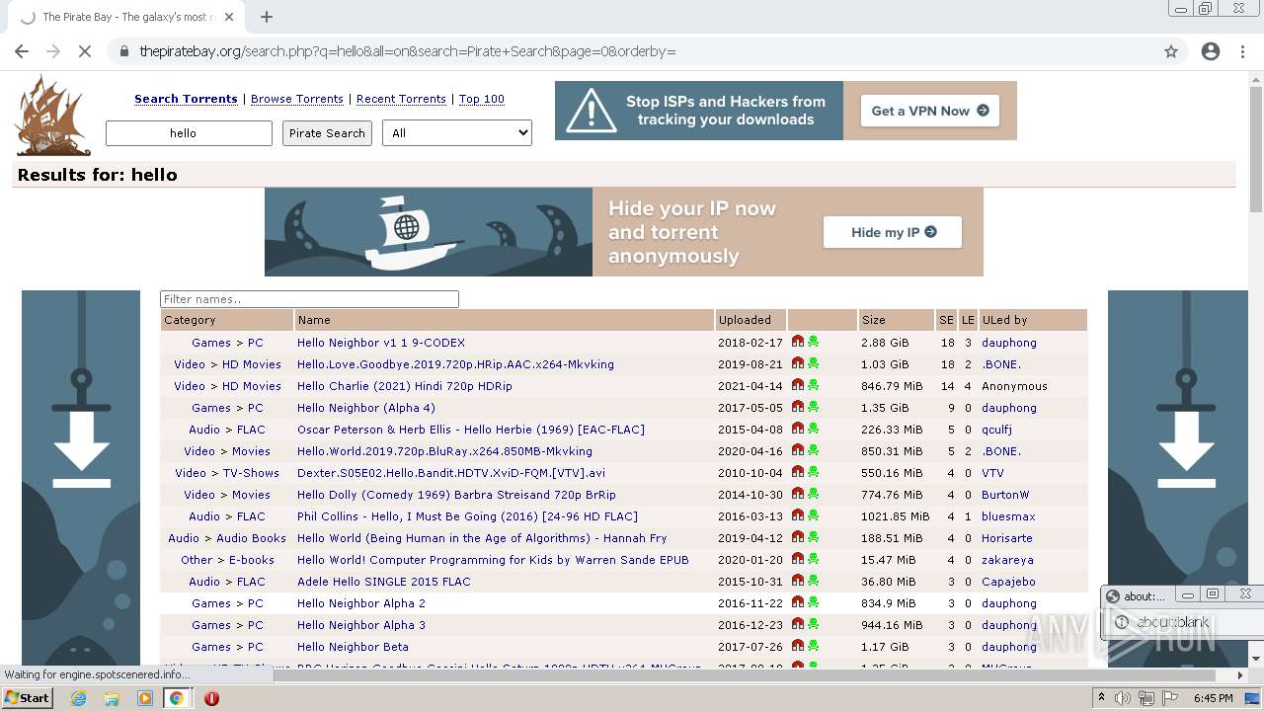Open media player from taskbar
Image resolution: width=1264 pixels, height=711 pixels.
144,698
